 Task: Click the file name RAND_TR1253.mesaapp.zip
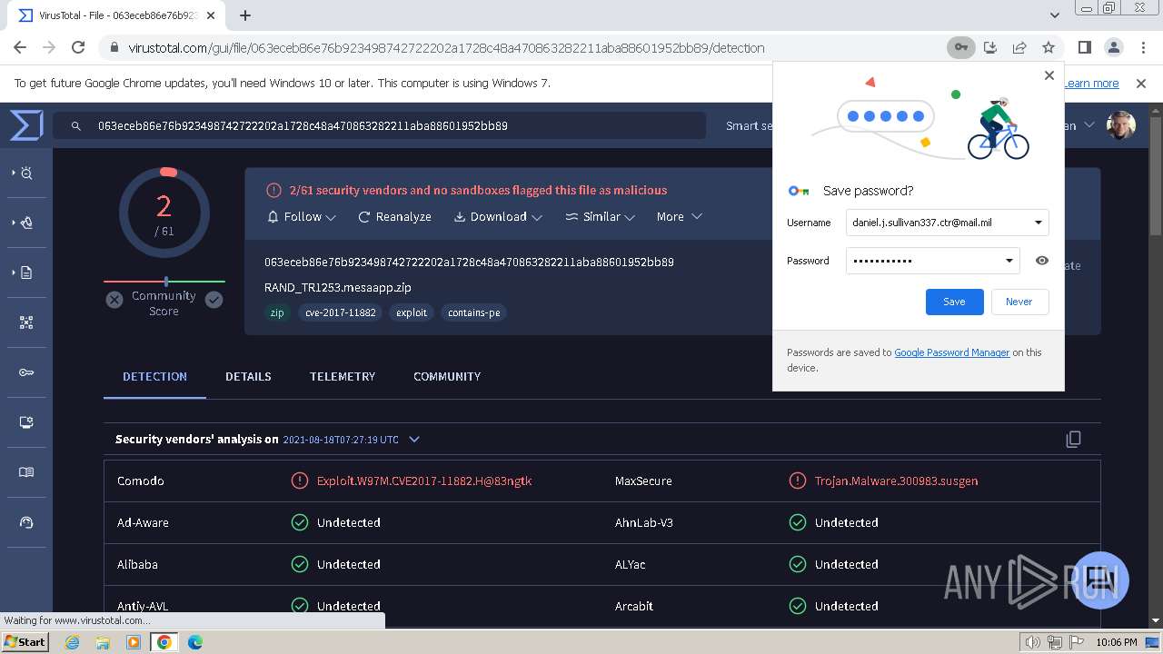[x=338, y=287]
